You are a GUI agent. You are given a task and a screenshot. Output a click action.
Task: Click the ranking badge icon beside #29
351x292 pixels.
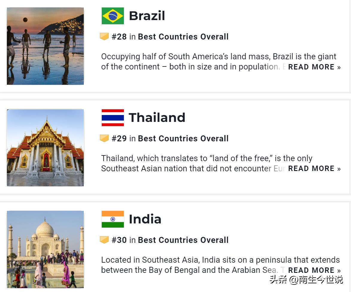click(x=104, y=138)
